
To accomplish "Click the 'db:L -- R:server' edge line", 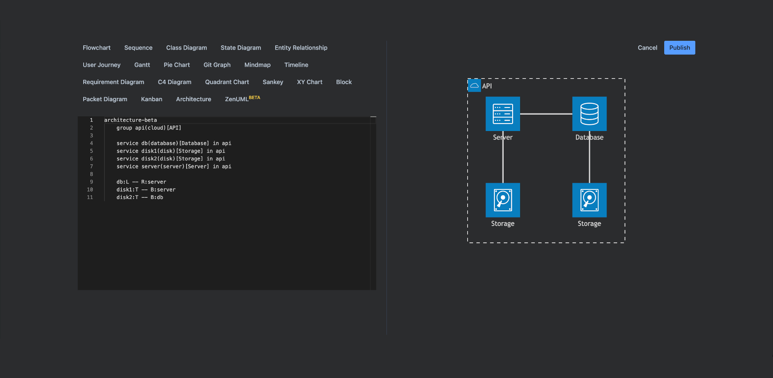I will [141, 182].
